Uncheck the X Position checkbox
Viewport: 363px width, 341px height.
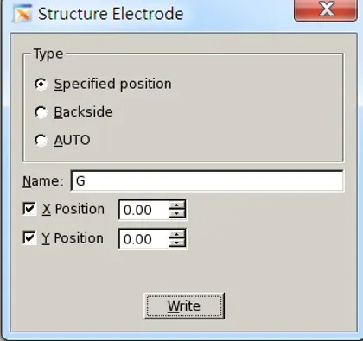[29, 209]
